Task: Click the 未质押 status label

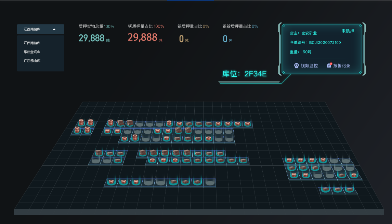Action: (348, 31)
